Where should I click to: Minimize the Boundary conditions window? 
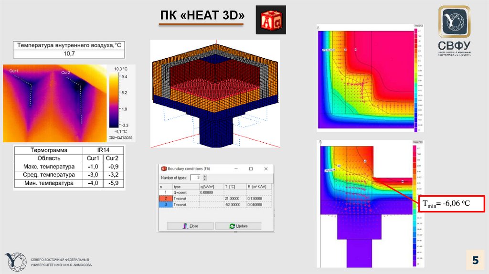pyautogui.click(x=236, y=169)
